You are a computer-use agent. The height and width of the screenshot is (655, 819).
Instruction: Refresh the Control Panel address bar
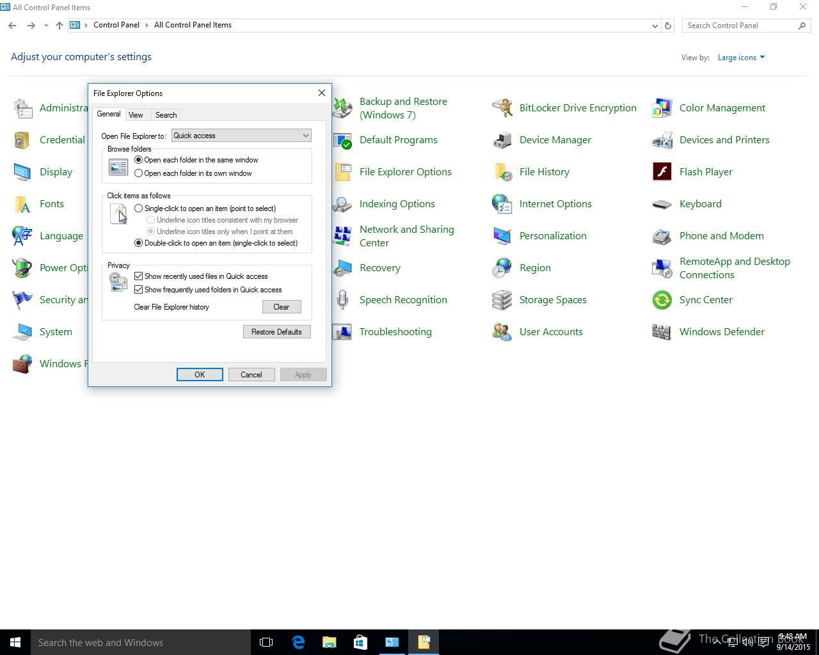[668, 26]
